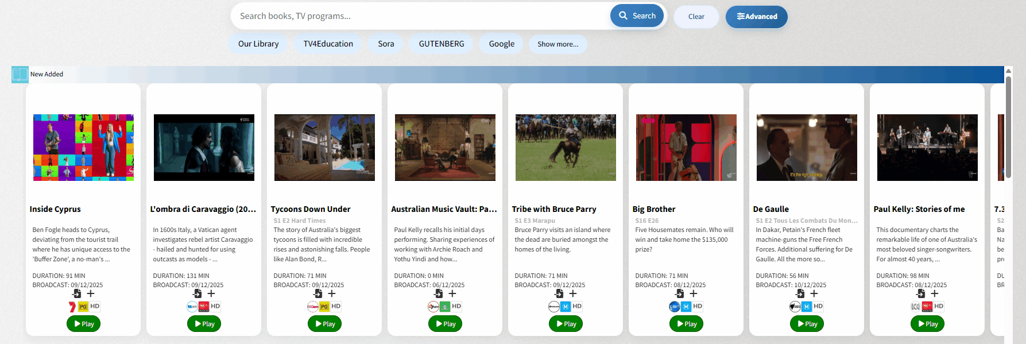Click the PG rating badge on Tycoons Down Under
The image size is (1026, 344).
tap(324, 307)
